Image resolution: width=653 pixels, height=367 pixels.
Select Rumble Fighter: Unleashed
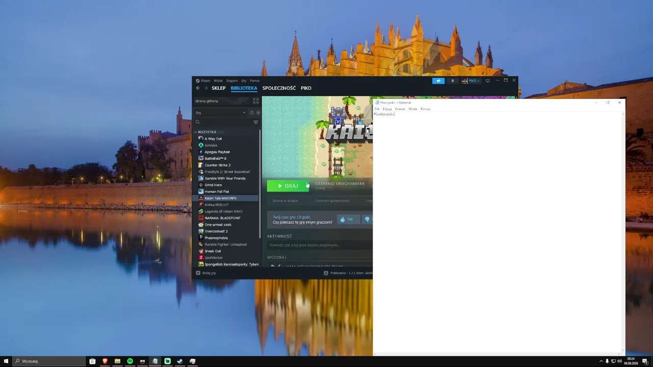[227, 245]
